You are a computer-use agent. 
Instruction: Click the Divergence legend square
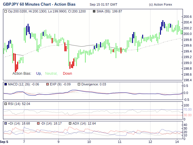[79, 85]
